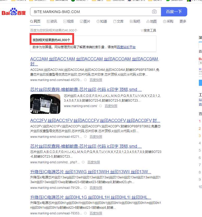Open result titled ACC2FV,丝印ACC1FV
Image resolution: width=202 pixels, height=217 pixels.
tap(95, 121)
